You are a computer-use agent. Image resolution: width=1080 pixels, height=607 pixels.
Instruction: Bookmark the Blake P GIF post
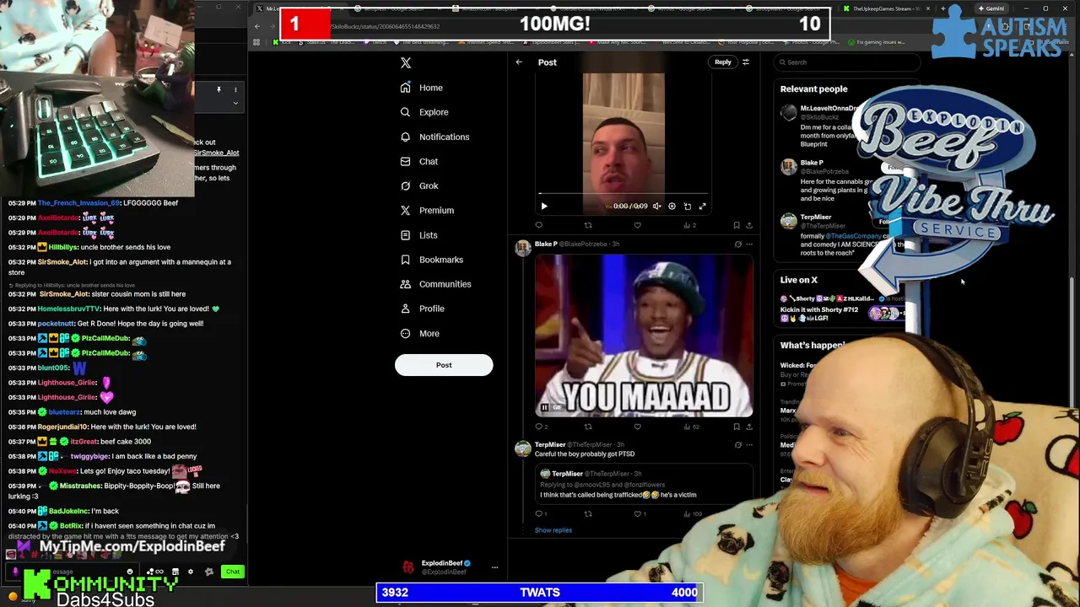point(737,427)
